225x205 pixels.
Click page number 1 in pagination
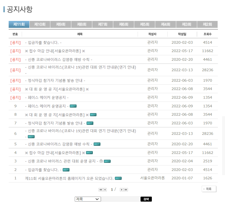coord(112,190)
